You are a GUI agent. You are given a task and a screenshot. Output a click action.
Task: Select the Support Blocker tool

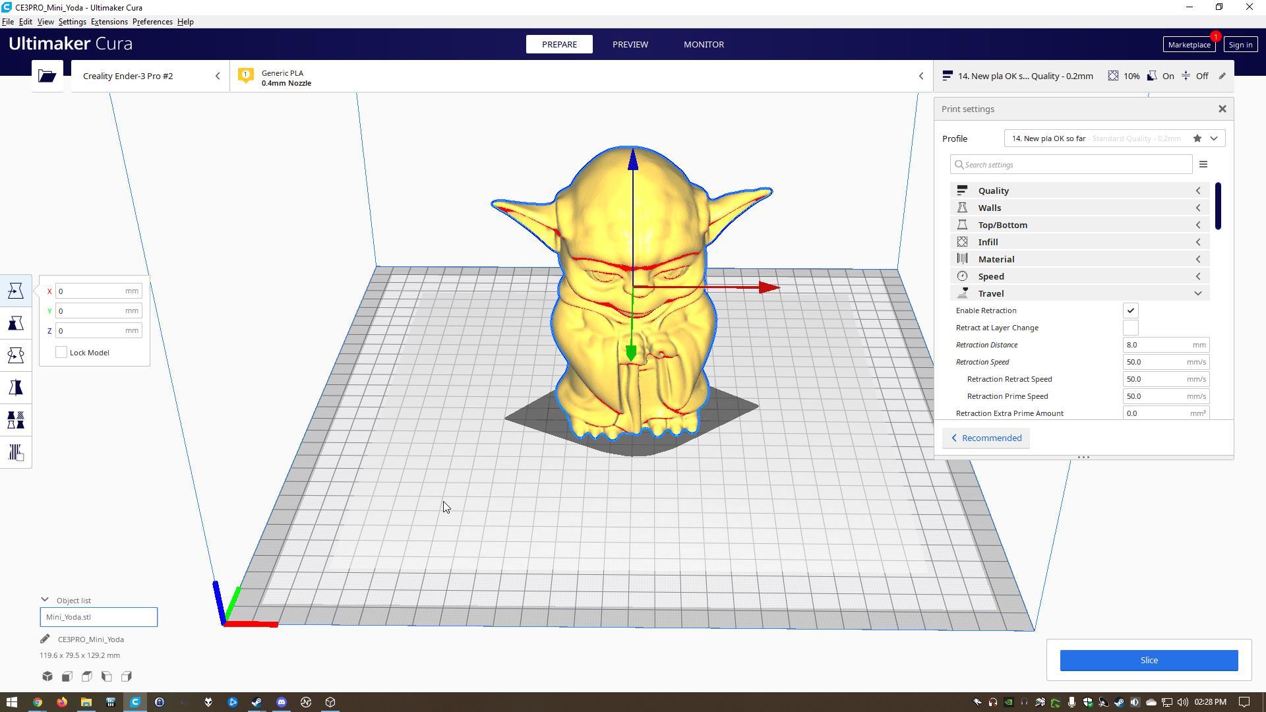tap(16, 452)
